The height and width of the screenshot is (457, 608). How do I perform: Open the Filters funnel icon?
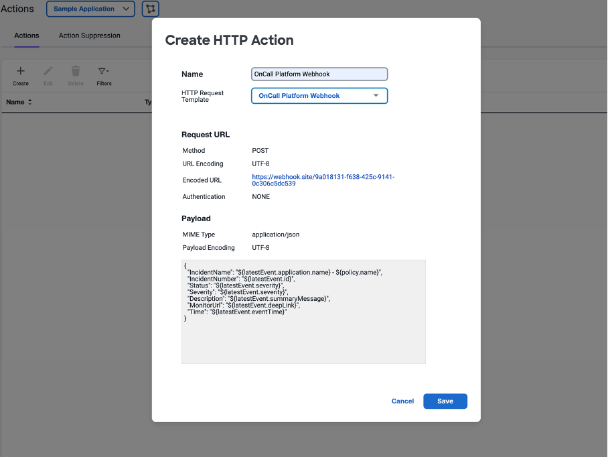(x=103, y=71)
